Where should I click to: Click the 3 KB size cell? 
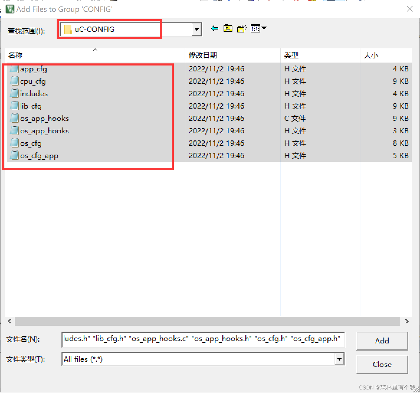click(401, 131)
